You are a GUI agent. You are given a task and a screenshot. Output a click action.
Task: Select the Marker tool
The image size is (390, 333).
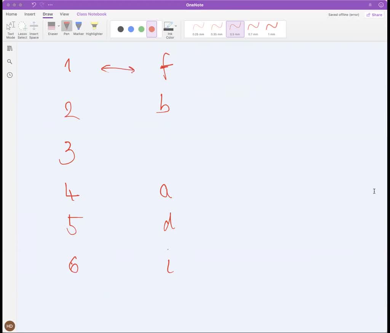click(x=78, y=29)
